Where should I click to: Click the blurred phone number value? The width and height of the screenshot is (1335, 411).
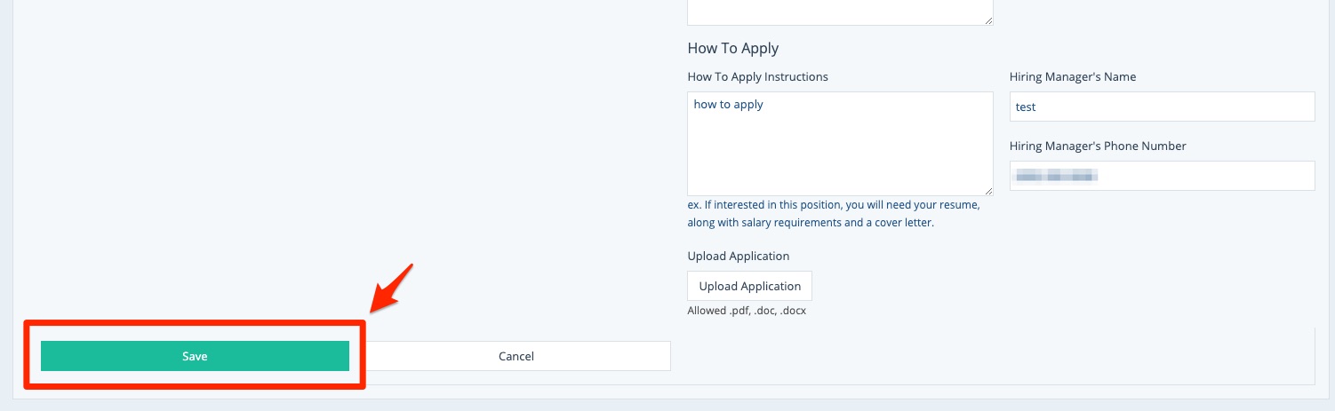point(1058,176)
